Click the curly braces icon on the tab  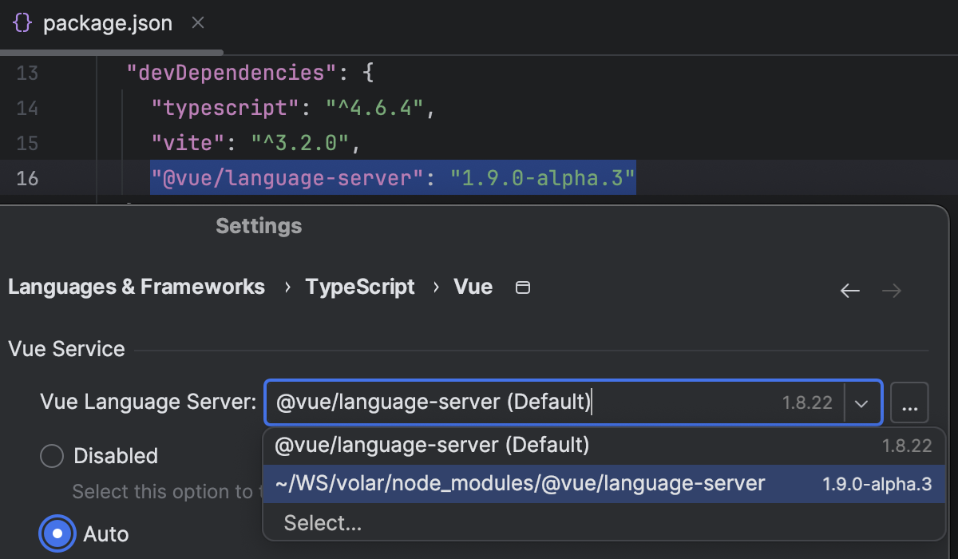(22, 23)
